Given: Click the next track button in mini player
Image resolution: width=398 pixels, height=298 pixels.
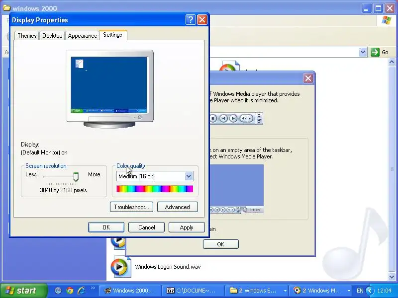Looking at the screenshot, I should click(233, 118).
